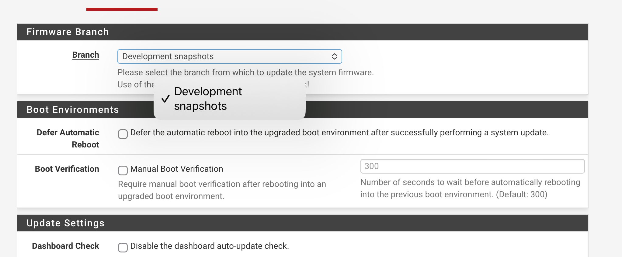The width and height of the screenshot is (622, 257).
Task: Enable the Defer Automatic Reboot checkbox
Action: 123,134
